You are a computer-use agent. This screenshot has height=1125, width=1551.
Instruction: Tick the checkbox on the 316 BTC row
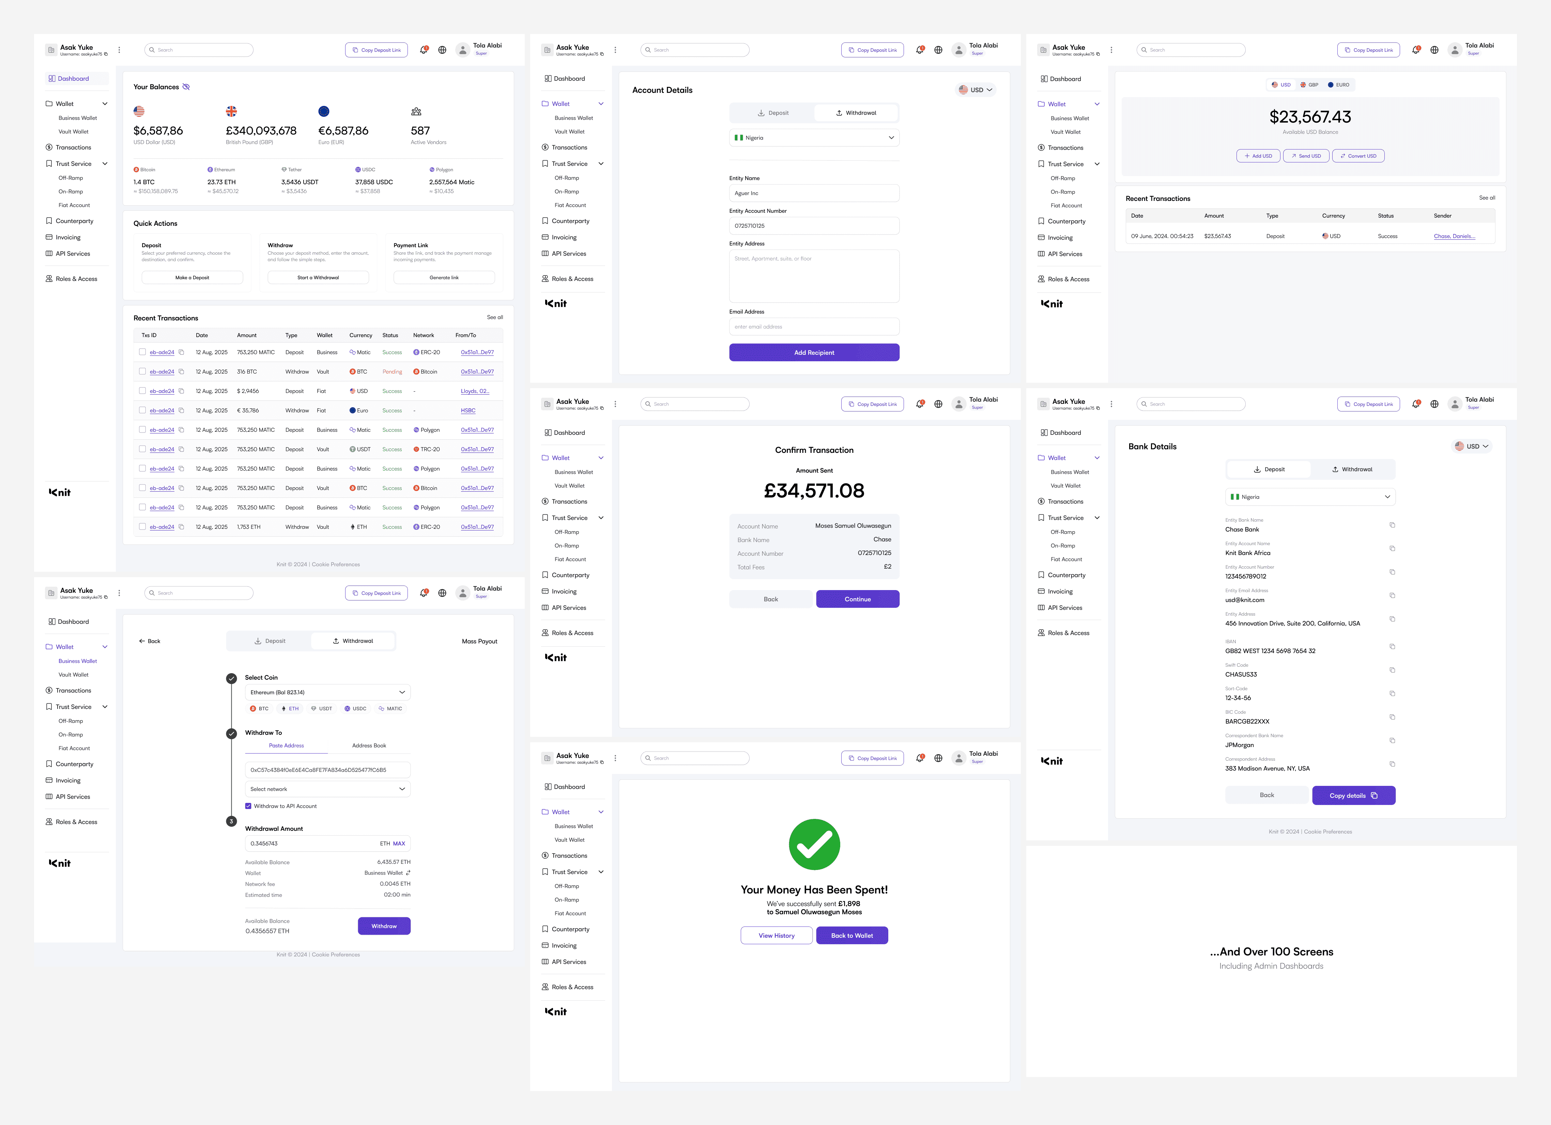(142, 371)
